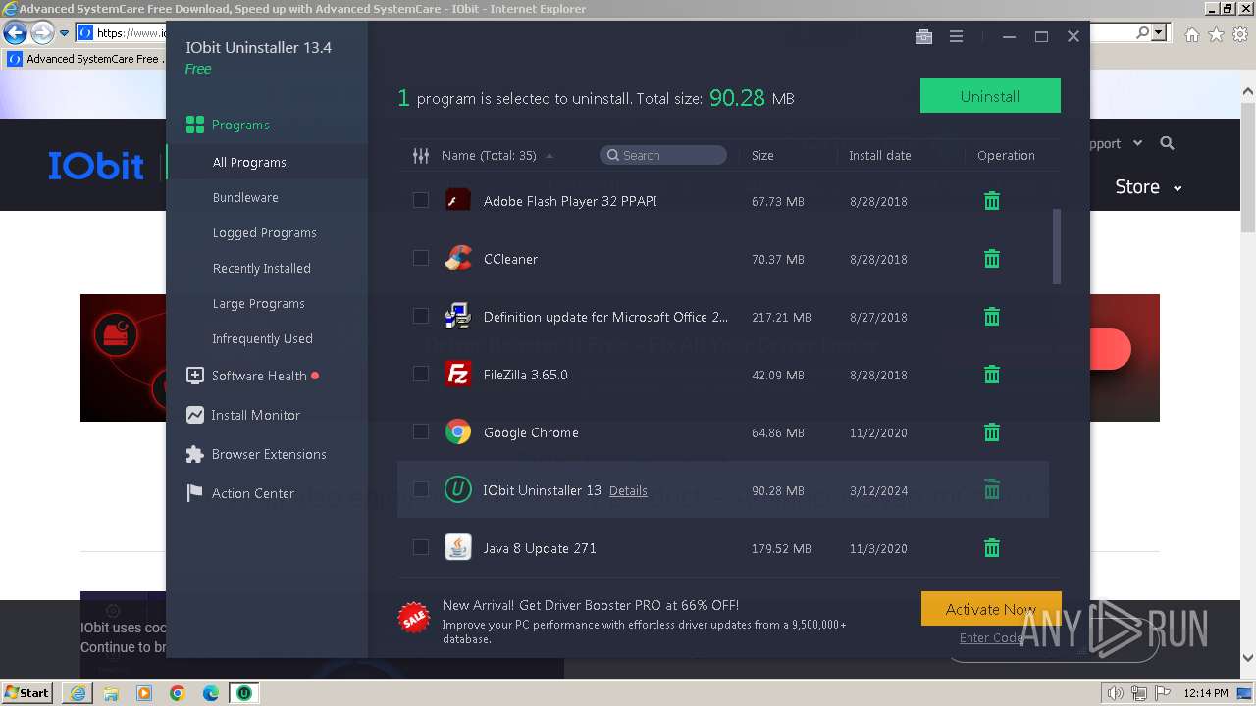Screen dimensions: 1256x706
Task: Open Bundleware category
Action: click(245, 197)
